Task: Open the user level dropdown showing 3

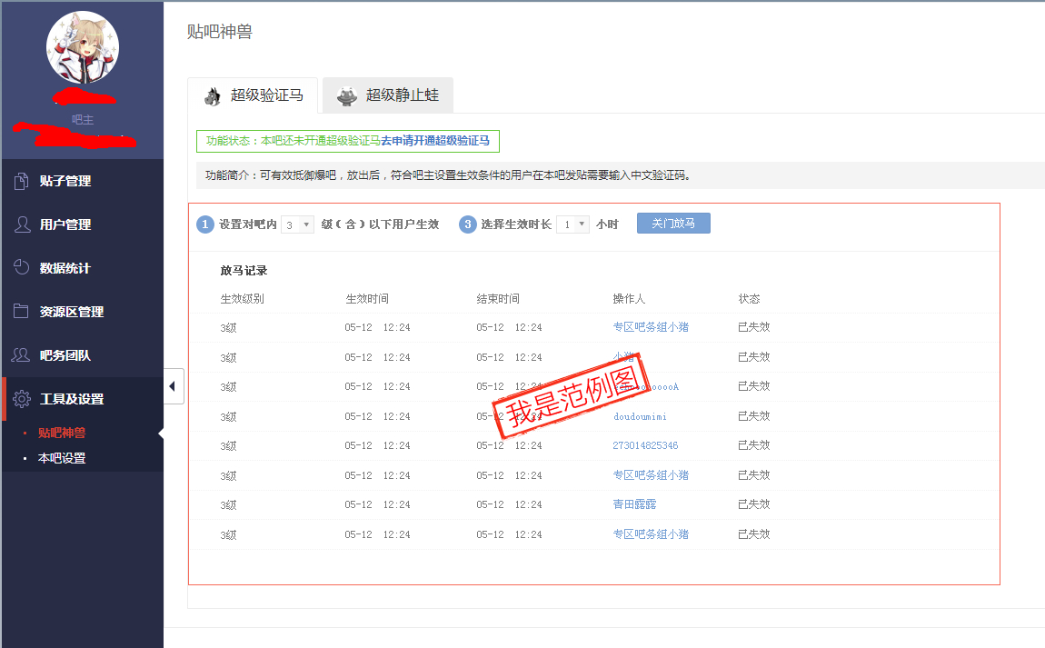Action: click(x=297, y=224)
